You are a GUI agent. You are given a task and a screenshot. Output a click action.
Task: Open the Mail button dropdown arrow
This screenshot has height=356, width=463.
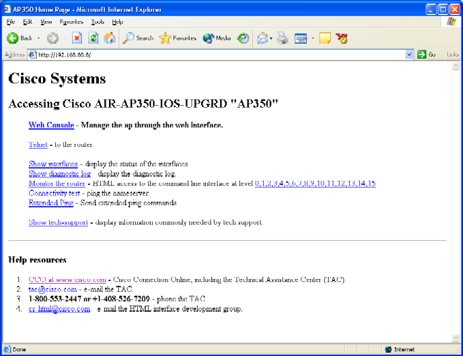click(x=271, y=38)
